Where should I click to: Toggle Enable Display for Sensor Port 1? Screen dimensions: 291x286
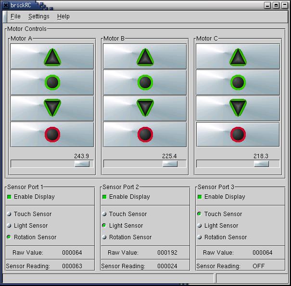tap(9, 197)
